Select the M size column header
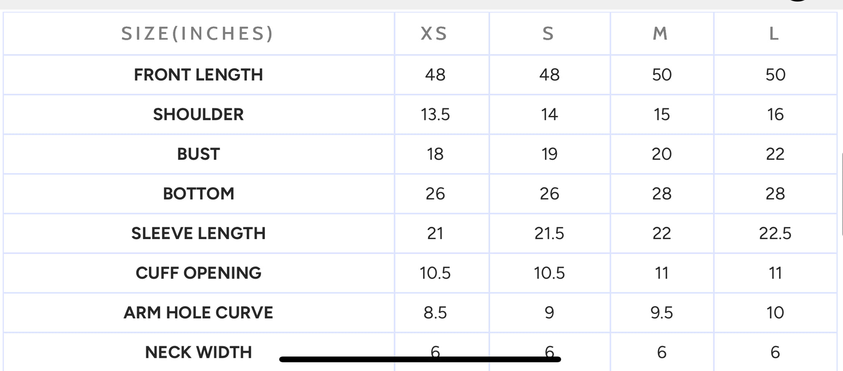Image resolution: width=843 pixels, height=371 pixels. click(x=661, y=34)
